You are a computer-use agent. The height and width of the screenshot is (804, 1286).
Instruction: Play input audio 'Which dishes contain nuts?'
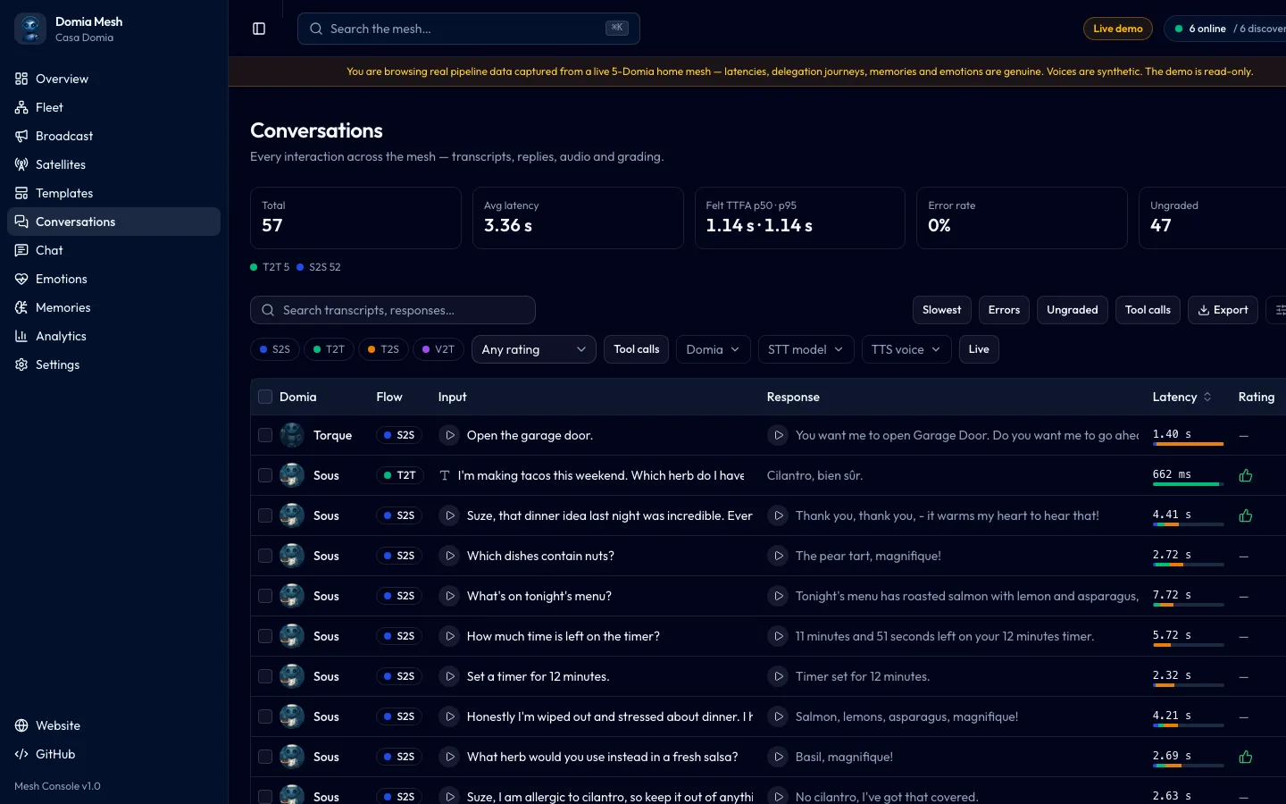click(x=449, y=556)
